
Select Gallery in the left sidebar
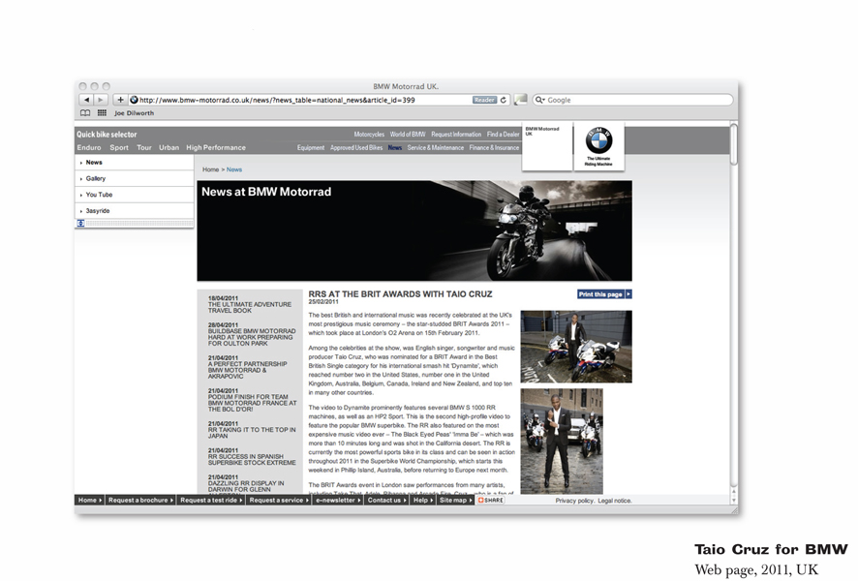[x=134, y=178]
